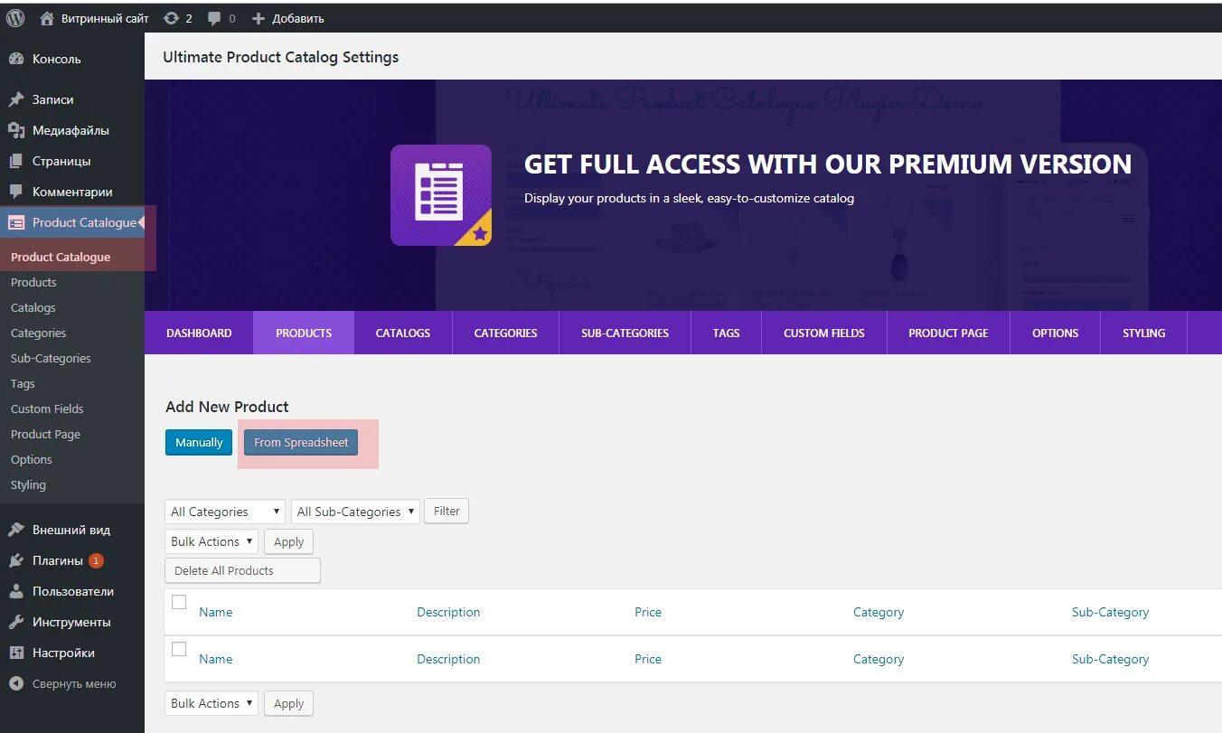Switch to the SUB-CATEGORIES tab
This screenshot has width=1222, height=733.
(625, 333)
